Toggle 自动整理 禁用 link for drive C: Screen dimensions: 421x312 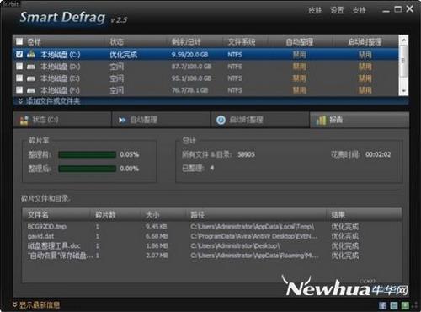(299, 55)
